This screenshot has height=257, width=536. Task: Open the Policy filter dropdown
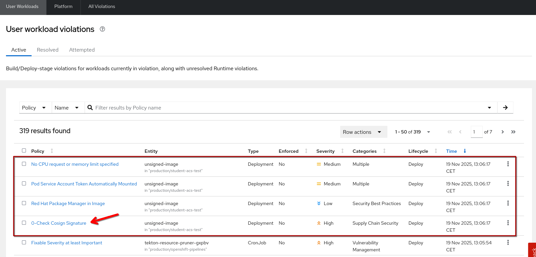pos(34,108)
